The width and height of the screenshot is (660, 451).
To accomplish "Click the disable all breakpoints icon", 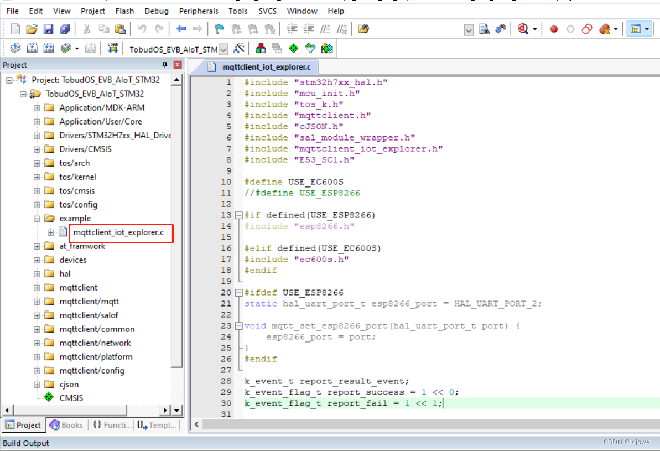I will click(x=587, y=29).
